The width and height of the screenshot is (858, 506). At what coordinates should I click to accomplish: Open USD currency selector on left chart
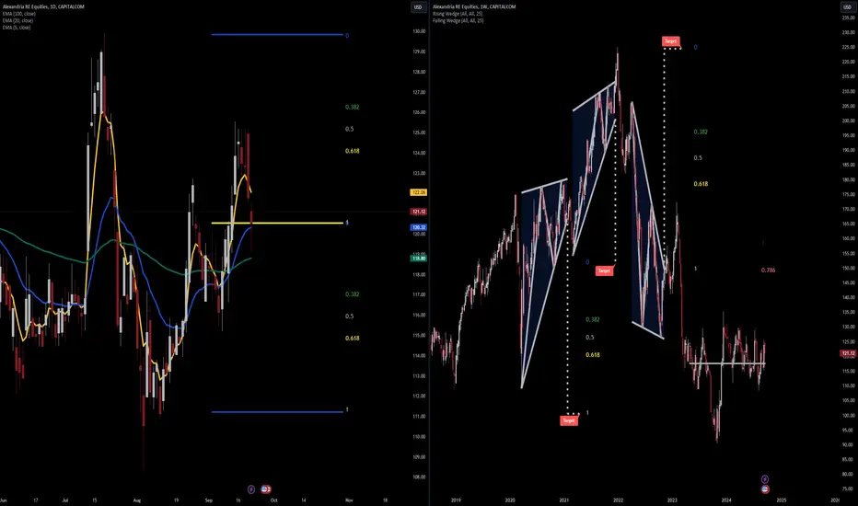[418, 7]
